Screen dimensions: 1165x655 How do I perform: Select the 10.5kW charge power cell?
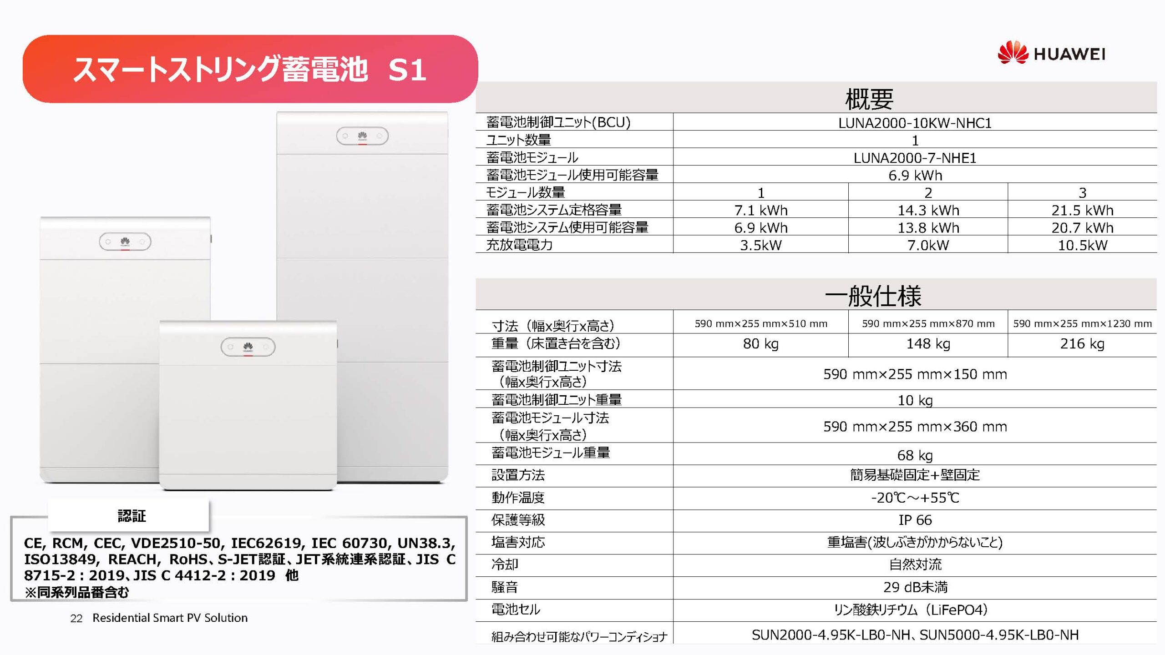pos(1082,245)
